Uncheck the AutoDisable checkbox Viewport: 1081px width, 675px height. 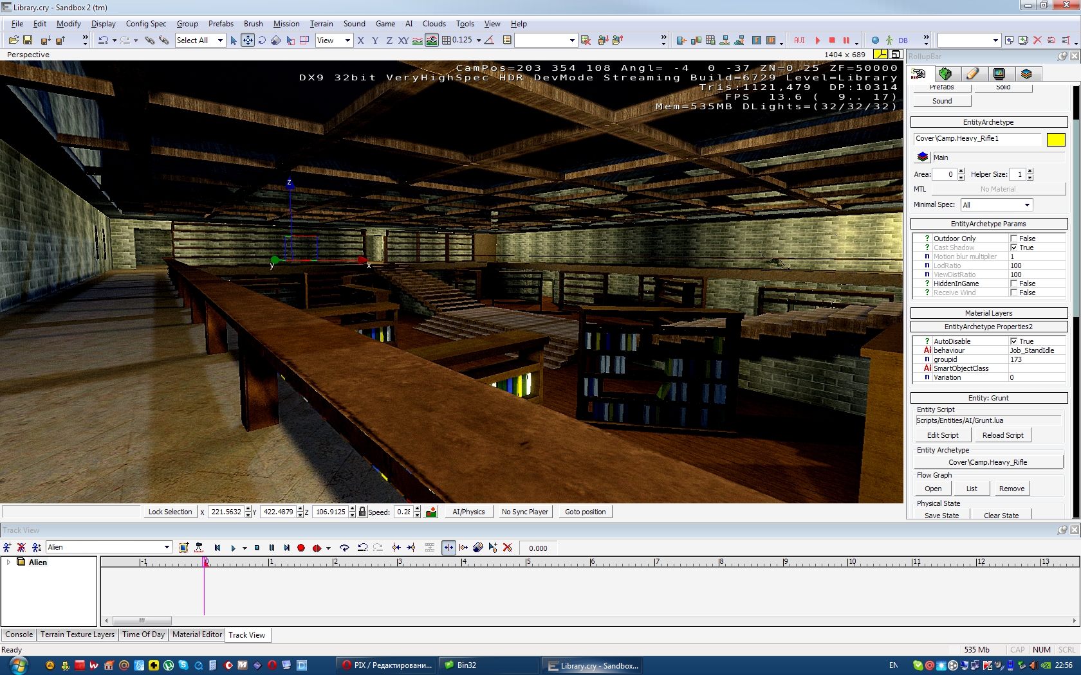tap(1013, 341)
